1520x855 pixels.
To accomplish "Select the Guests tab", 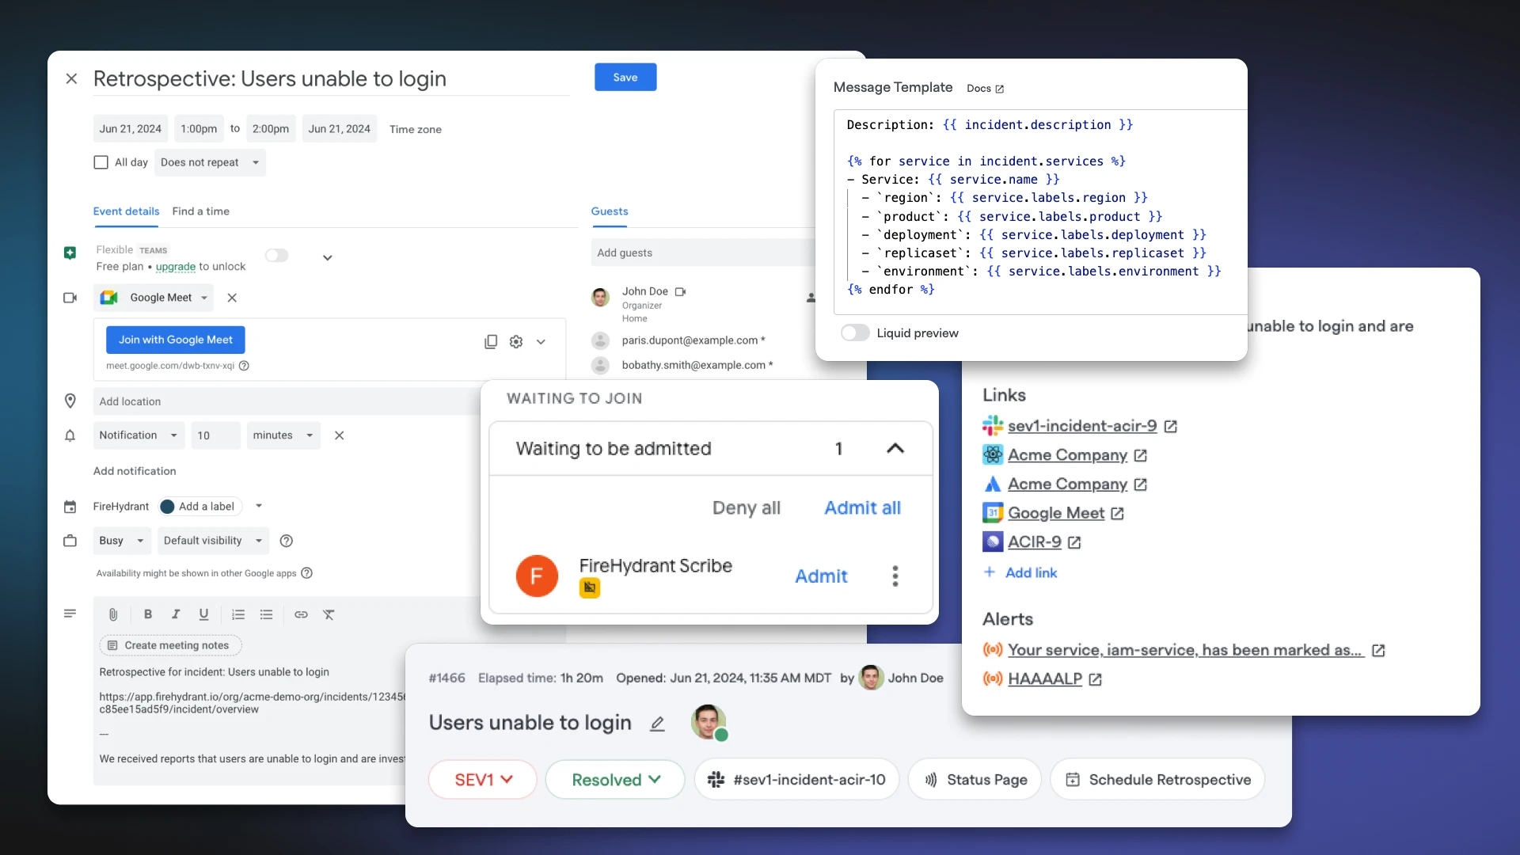I will pos(609,211).
